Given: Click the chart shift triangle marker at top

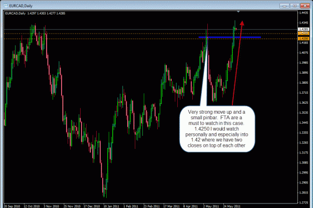Looking at the screenshot, I should click(x=238, y=12).
